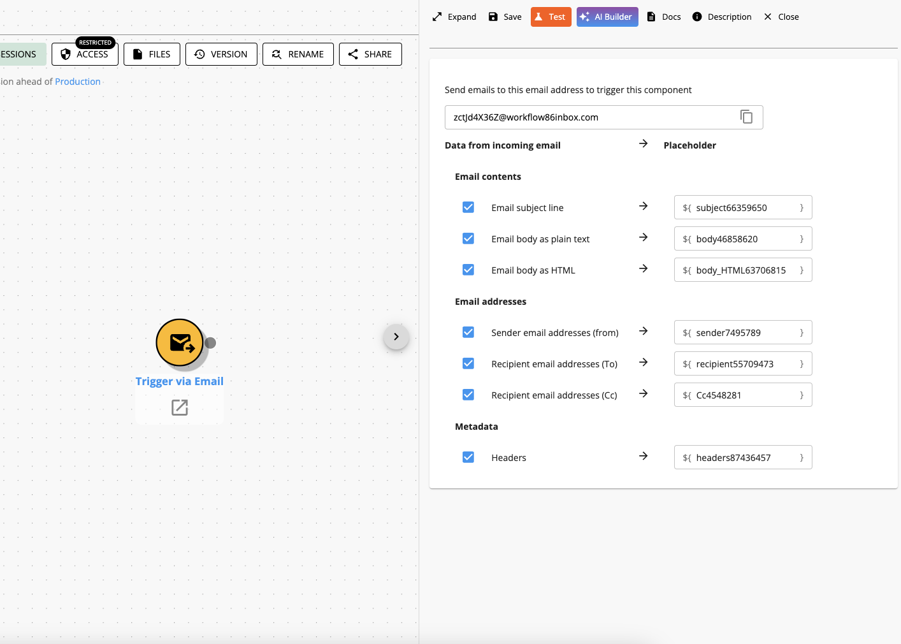Open VERSION history button
The height and width of the screenshot is (644, 901).
click(x=221, y=54)
